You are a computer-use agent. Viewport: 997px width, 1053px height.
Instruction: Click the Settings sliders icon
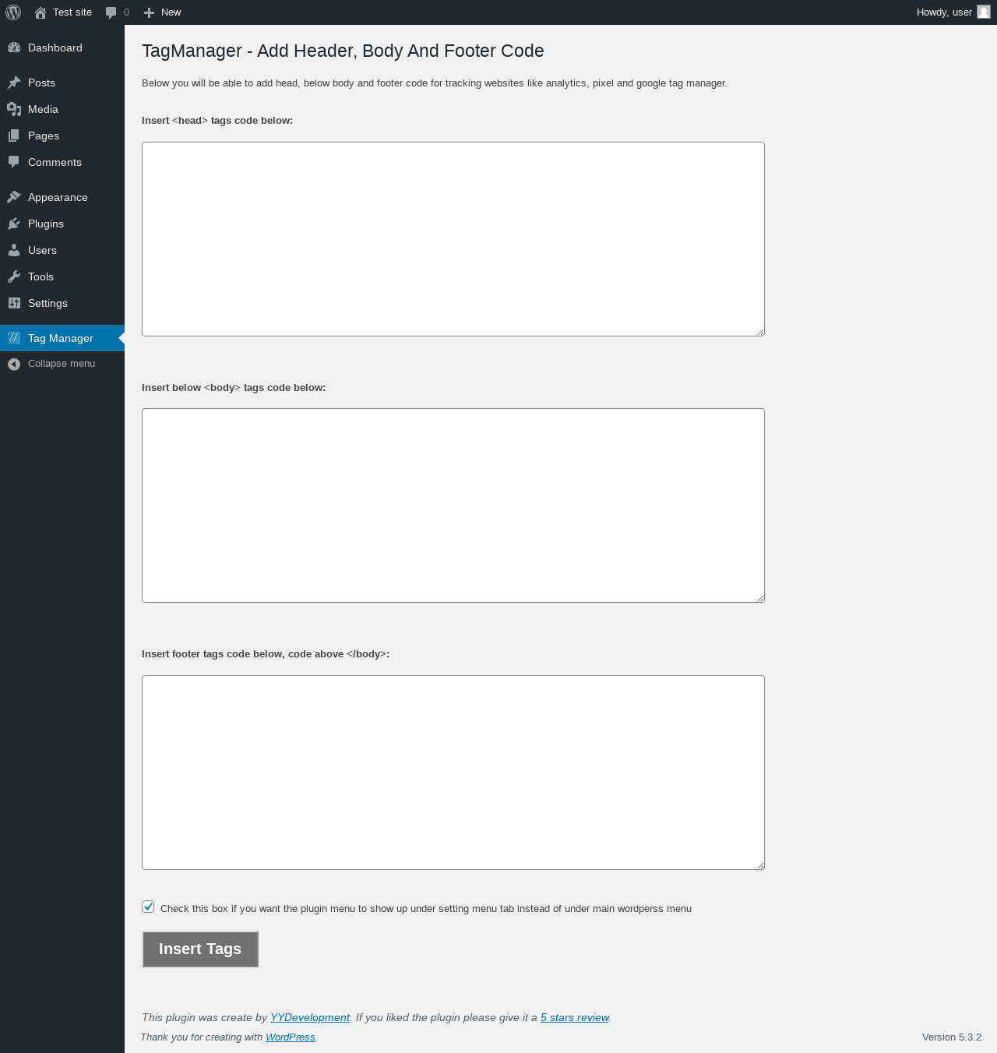[x=14, y=303]
